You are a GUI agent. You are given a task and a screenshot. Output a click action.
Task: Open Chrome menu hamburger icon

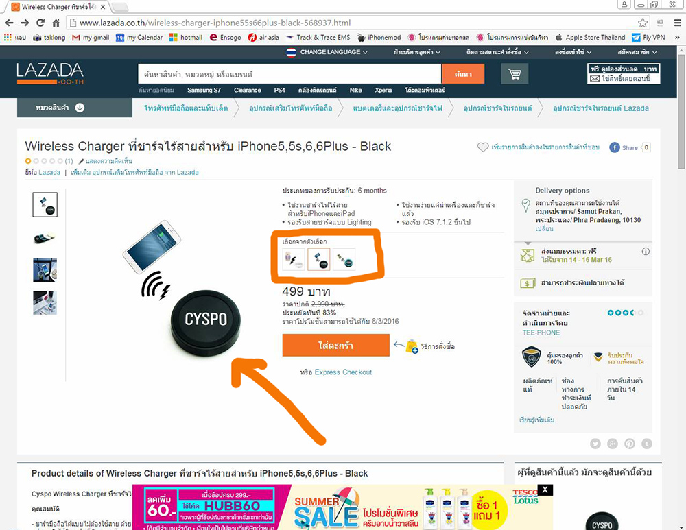point(677,23)
